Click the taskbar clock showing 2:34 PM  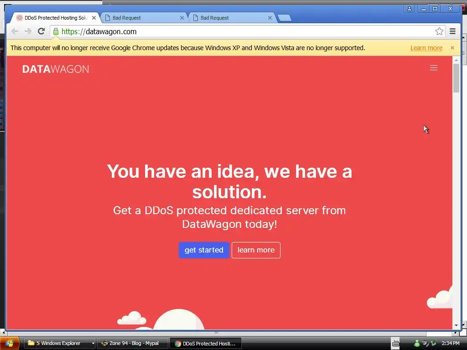pyautogui.click(x=450, y=344)
